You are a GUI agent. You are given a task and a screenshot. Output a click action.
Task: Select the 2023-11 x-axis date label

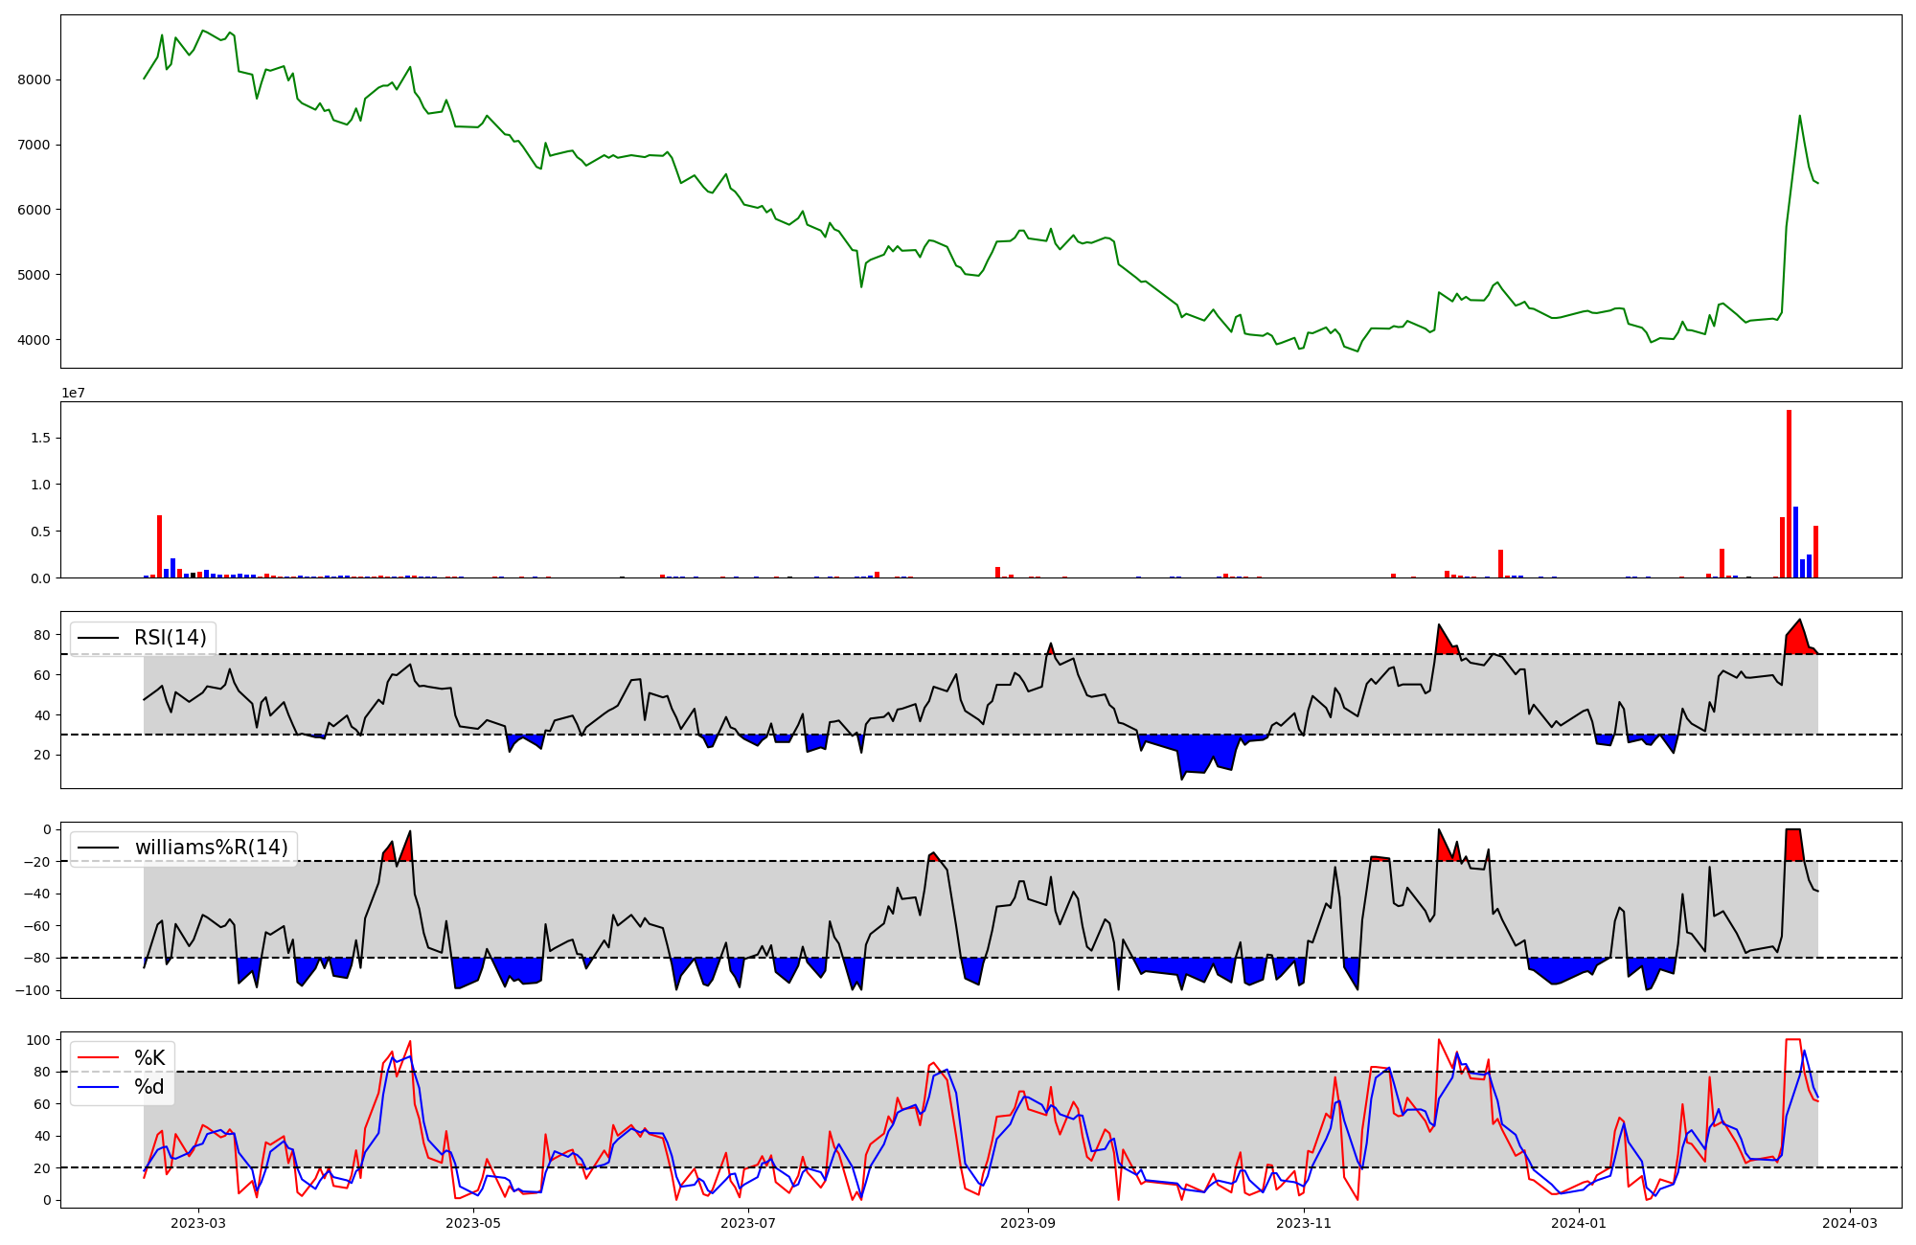click(1304, 1223)
